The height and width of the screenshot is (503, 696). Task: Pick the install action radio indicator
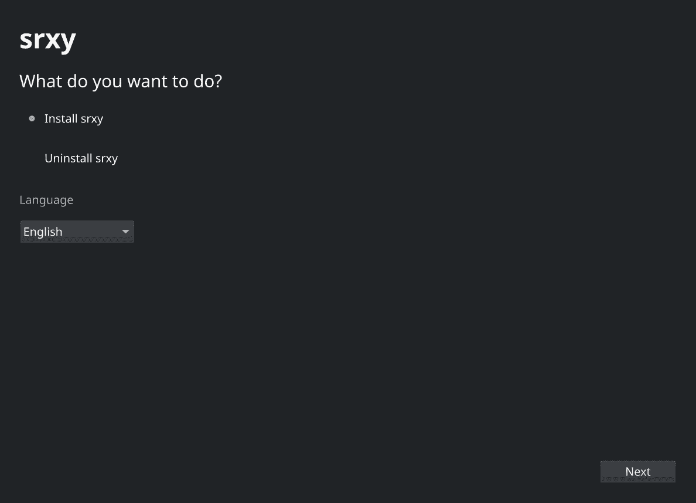(x=32, y=118)
